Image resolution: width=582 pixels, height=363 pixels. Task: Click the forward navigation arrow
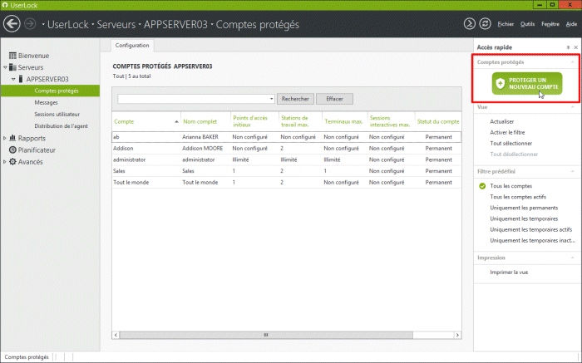point(30,24)
